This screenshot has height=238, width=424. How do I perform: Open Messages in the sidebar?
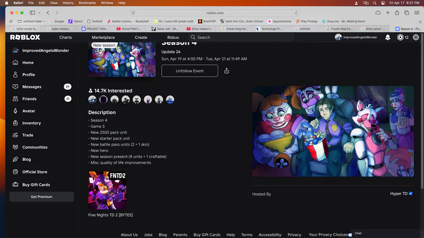[x=32, y=87]
